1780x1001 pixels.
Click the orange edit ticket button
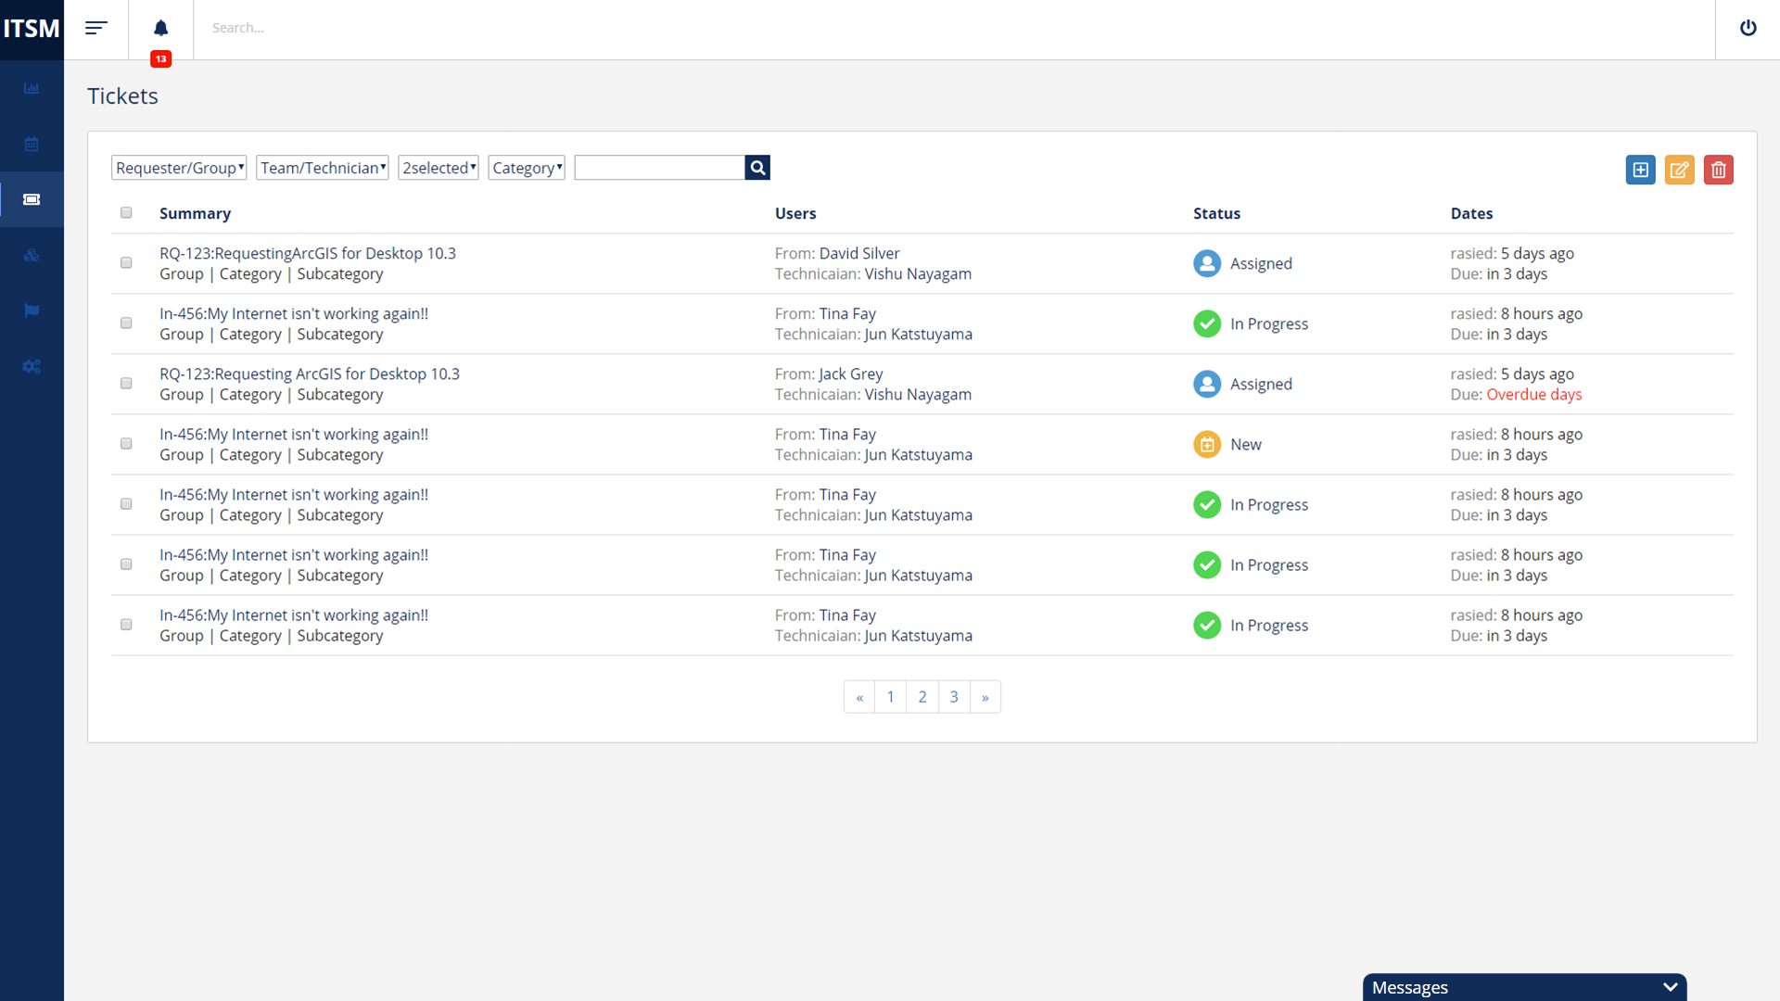pos(1679,170)
